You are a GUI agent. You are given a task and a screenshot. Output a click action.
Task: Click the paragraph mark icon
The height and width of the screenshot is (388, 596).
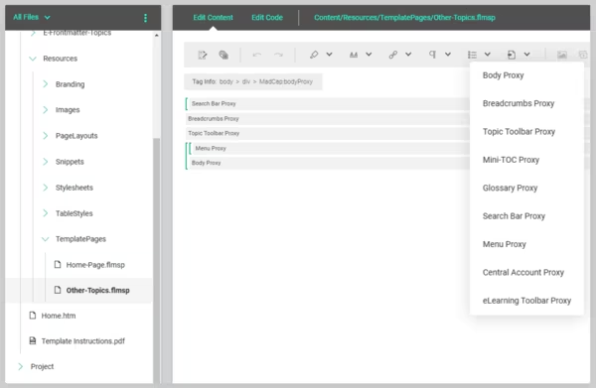432,55
